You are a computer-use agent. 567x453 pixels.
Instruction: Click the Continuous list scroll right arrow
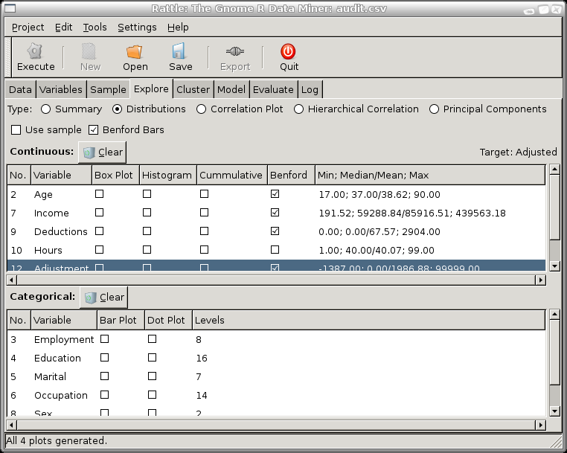(541, 280)
